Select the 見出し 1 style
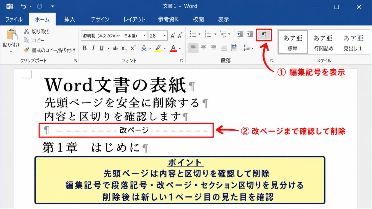Image resolution: width=372 pixels, height=209 pixels. 353,42
